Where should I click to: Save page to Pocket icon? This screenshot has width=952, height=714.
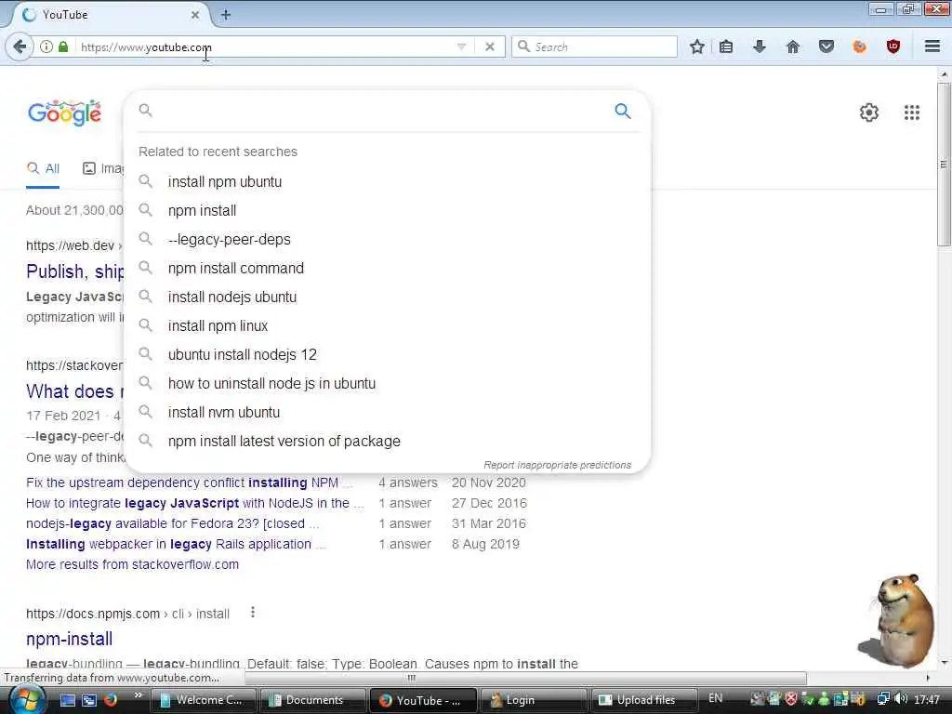point(826,46)
